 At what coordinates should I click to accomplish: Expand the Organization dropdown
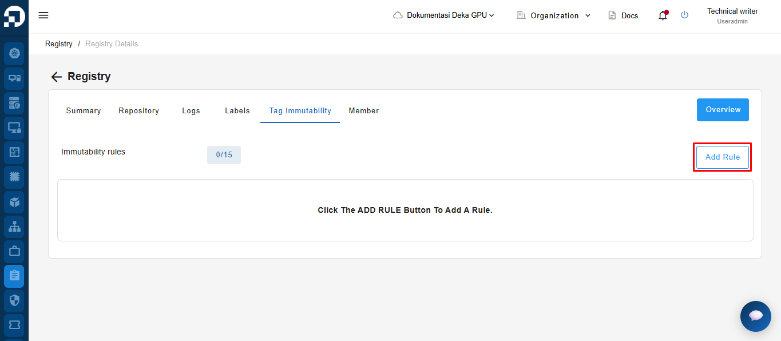[553, 15]
